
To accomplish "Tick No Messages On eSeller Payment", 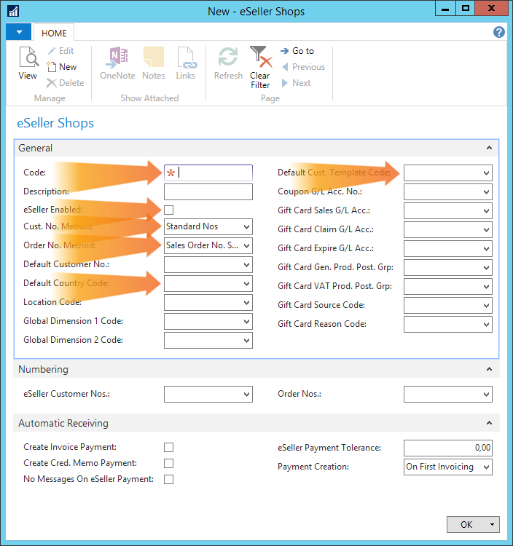I will 168,479.
